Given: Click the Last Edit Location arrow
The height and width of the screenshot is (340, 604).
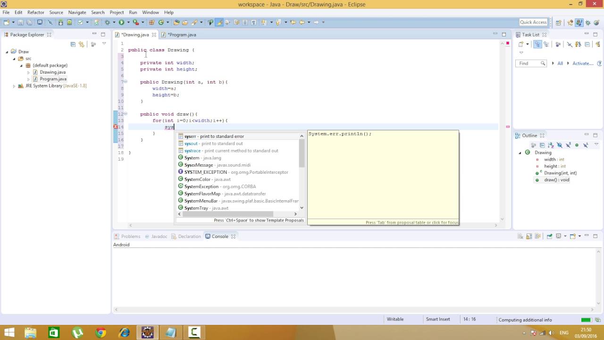Looking at the screenshot, I should click(x=293, y=22).
